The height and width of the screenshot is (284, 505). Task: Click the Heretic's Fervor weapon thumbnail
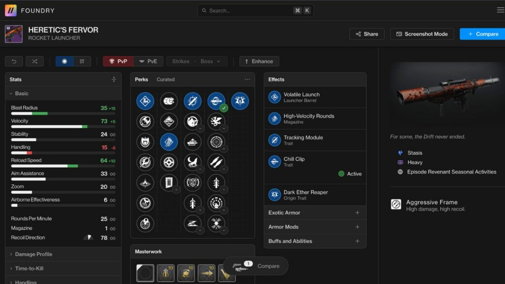pyautogui.click(x=13, y=34)
